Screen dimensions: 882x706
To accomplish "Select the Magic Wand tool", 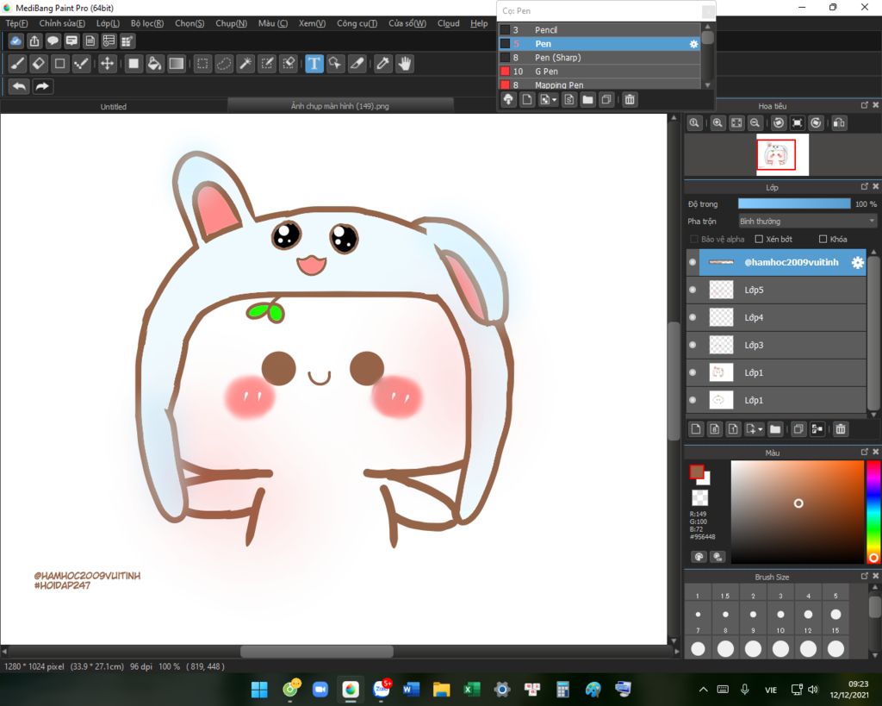I will pyautogui.click(x=245, y=64).
